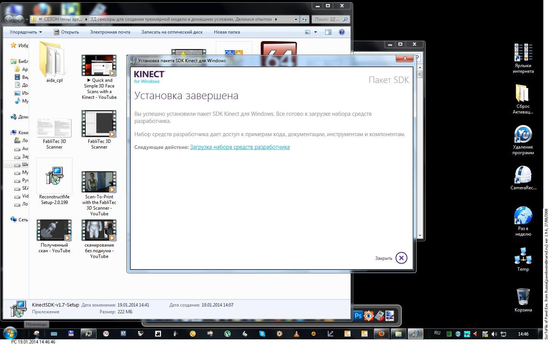
Task: Open the Windows Start menu
Action: click(x=10, y=333)
